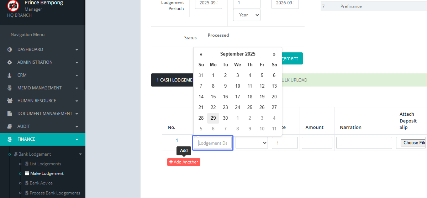Viewport: 427px width, 198px height.
Task: Advance calendar to next month
Action: click(274, 54)
